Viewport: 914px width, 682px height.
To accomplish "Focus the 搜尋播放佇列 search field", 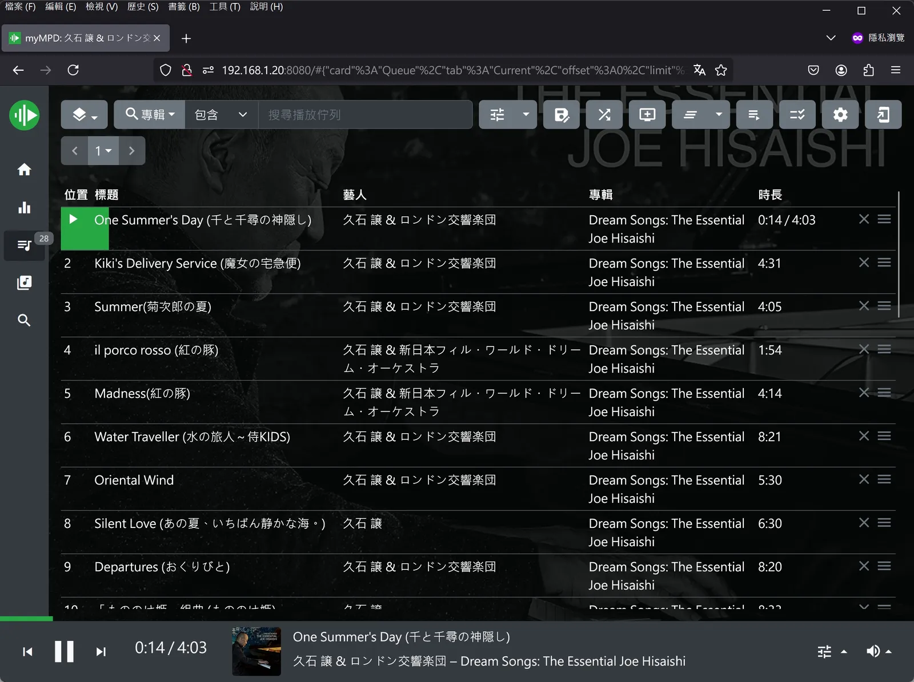I will tap(365, 115).
